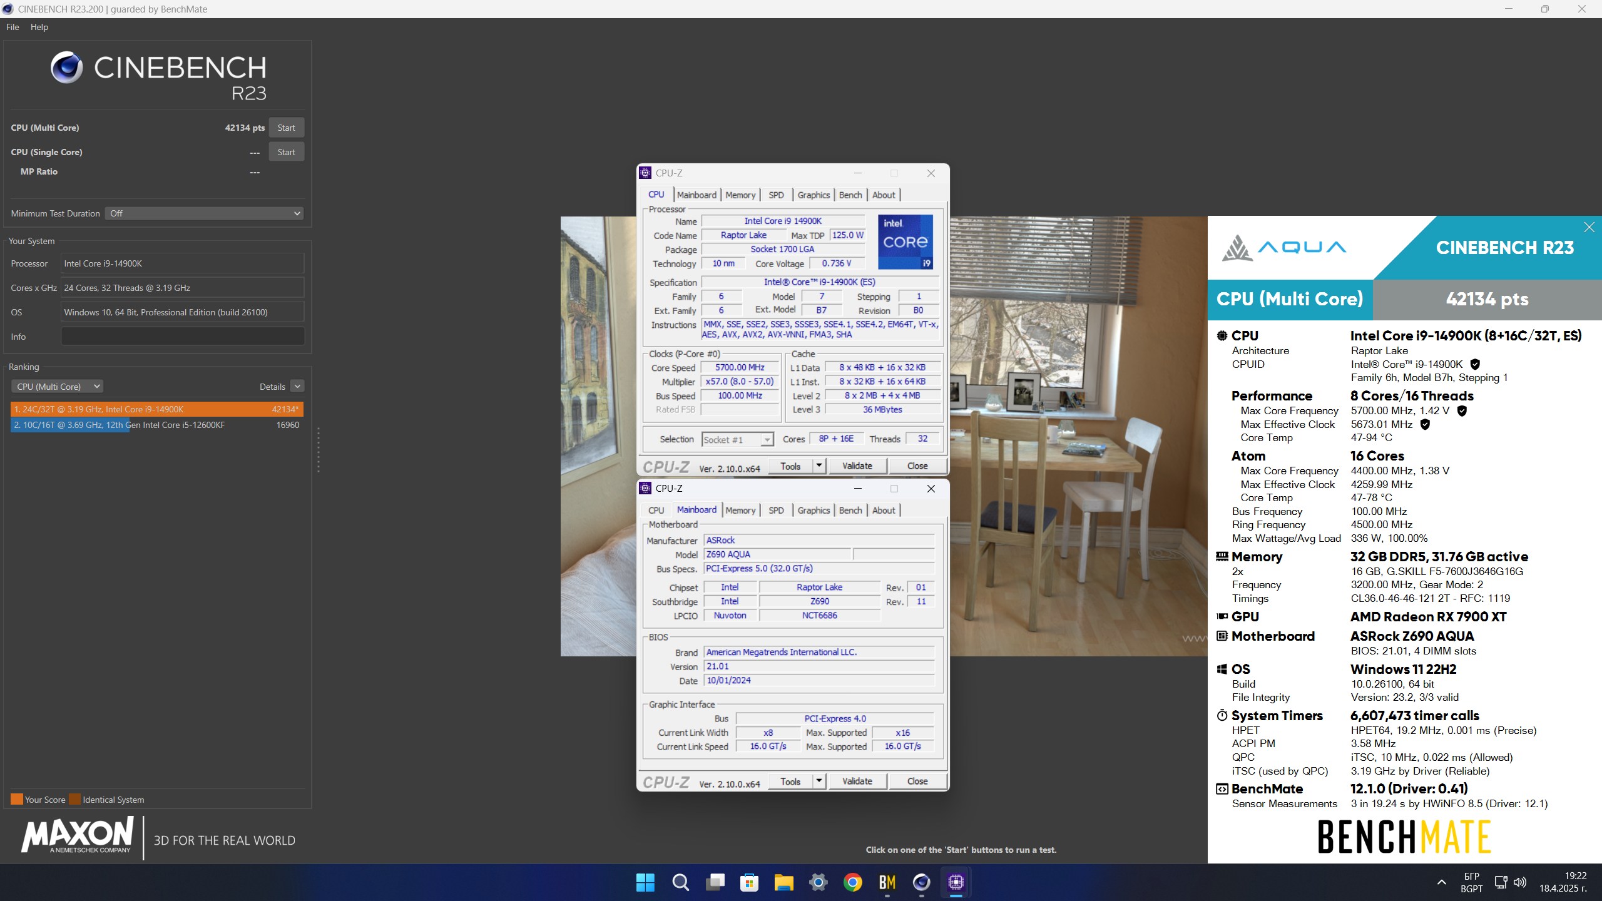Click Validate in lower CPU-Z window

coord(857,781)
